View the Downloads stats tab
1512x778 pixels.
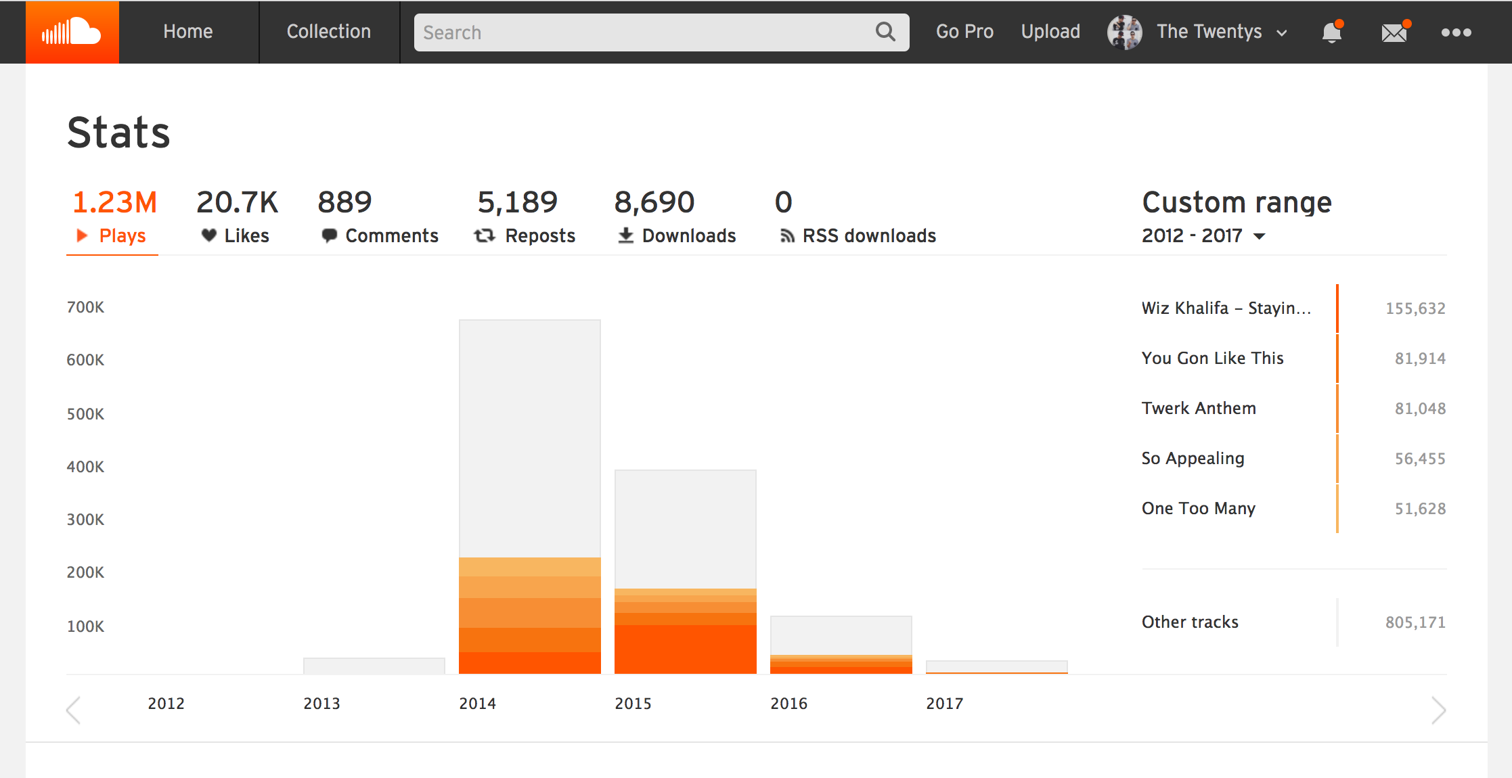coord(675,219)
